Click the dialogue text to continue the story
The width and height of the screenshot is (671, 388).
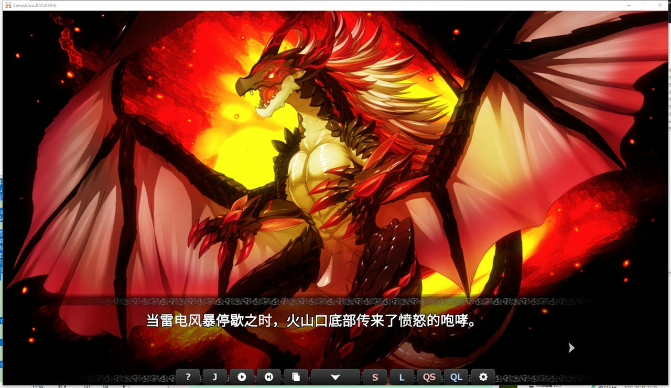315,320
